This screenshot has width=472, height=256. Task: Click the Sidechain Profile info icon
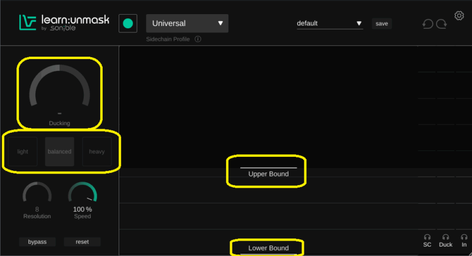pos(198,39)
